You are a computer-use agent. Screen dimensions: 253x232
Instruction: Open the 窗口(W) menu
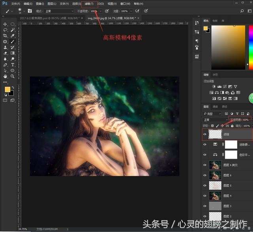tap(125, 4)
